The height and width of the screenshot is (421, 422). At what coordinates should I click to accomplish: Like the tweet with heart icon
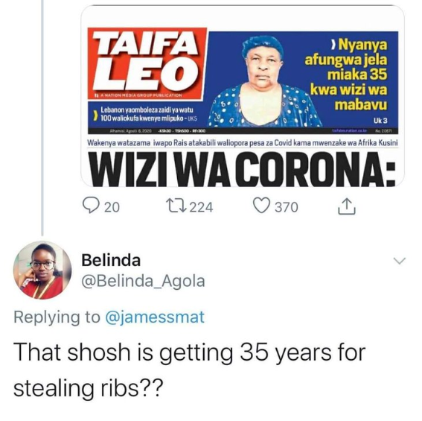(x=261, y=206)
